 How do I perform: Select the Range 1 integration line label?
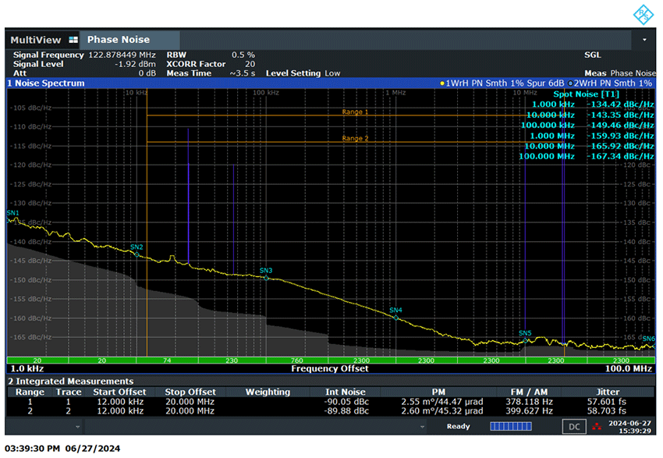pos(355,112)
